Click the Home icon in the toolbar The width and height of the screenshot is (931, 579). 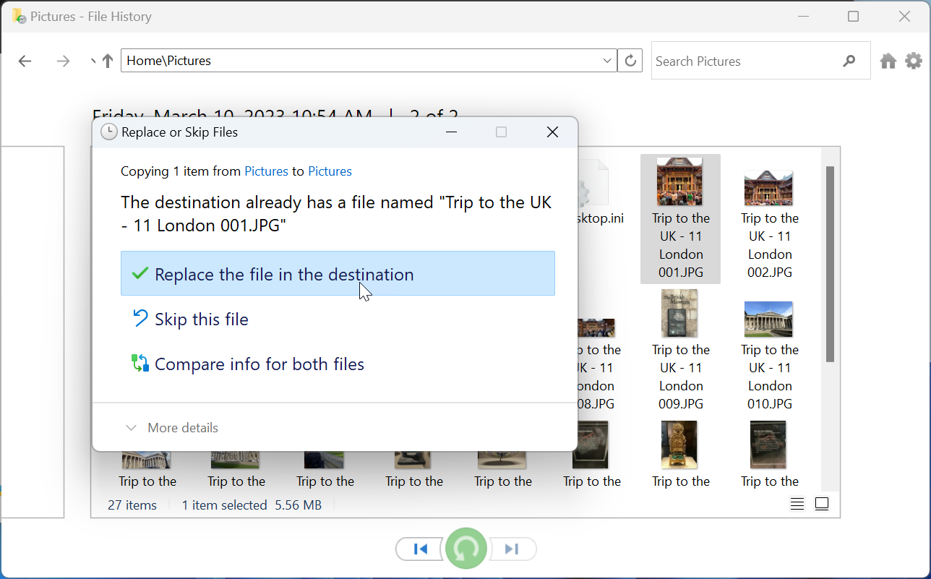point(888,61)
